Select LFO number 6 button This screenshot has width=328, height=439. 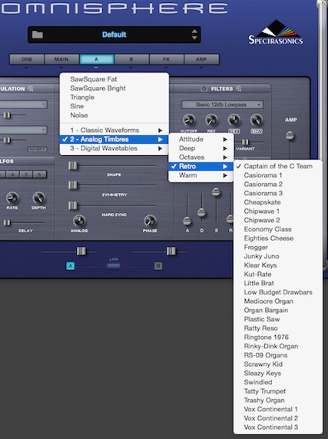[39, 175]
